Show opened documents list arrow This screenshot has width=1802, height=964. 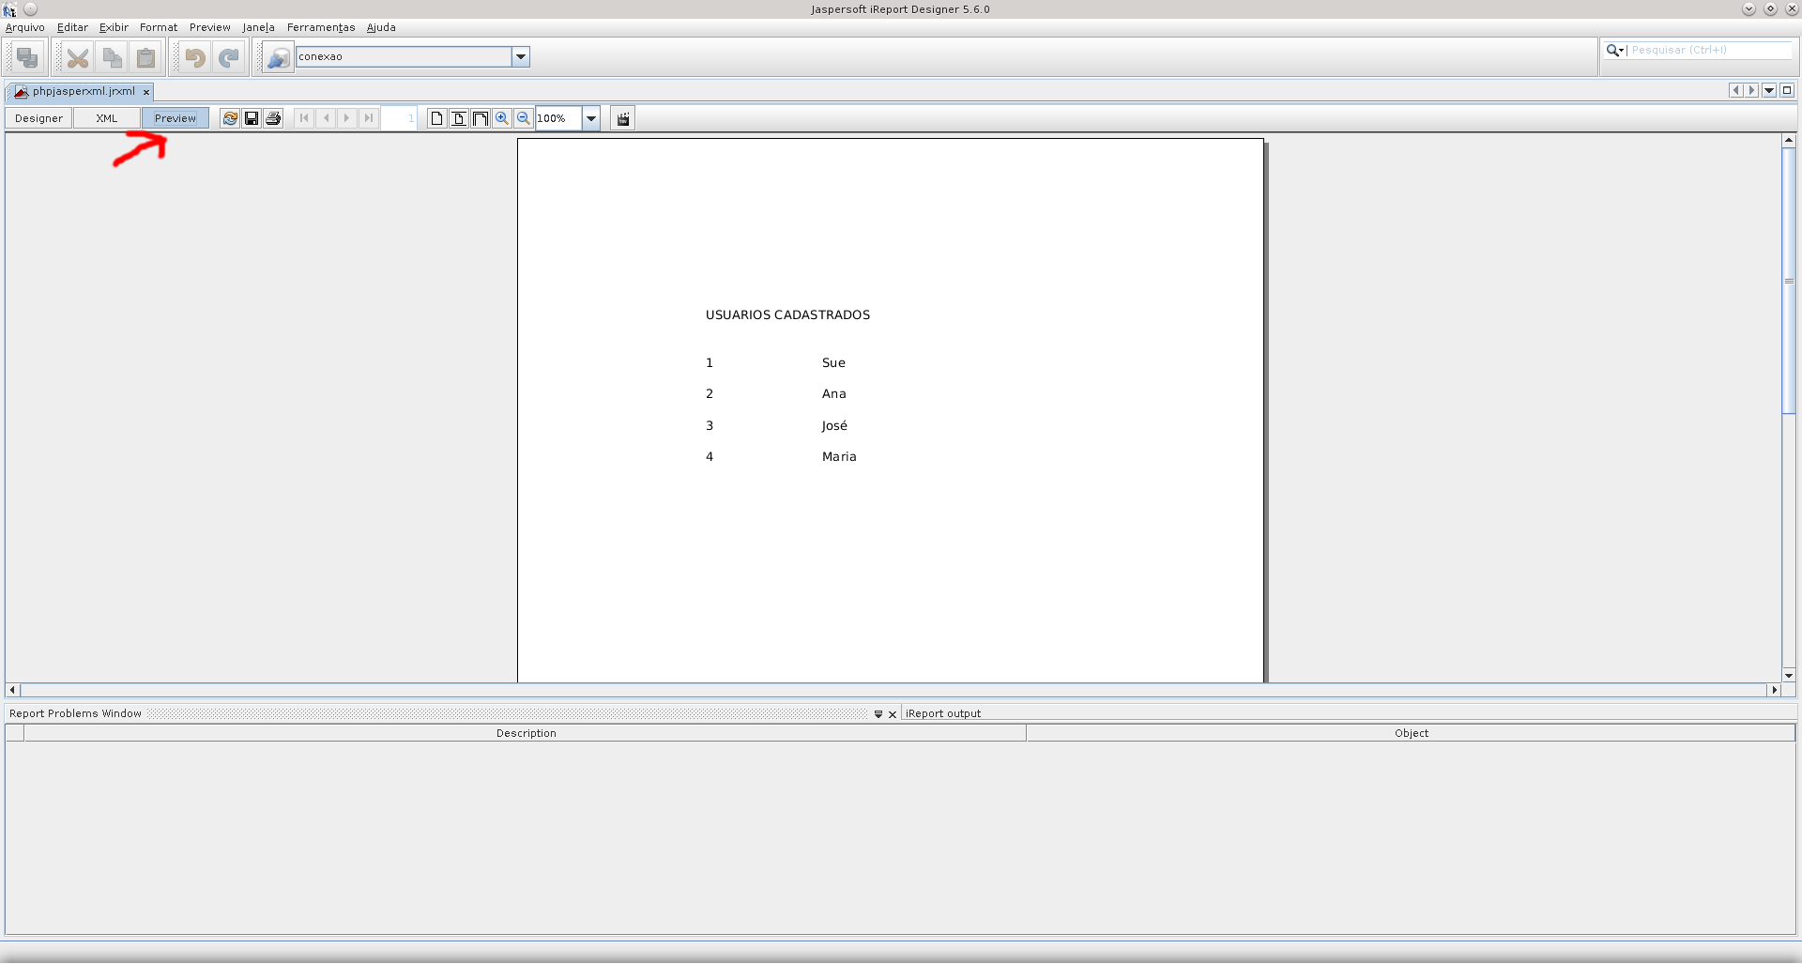click(1769, 91)
